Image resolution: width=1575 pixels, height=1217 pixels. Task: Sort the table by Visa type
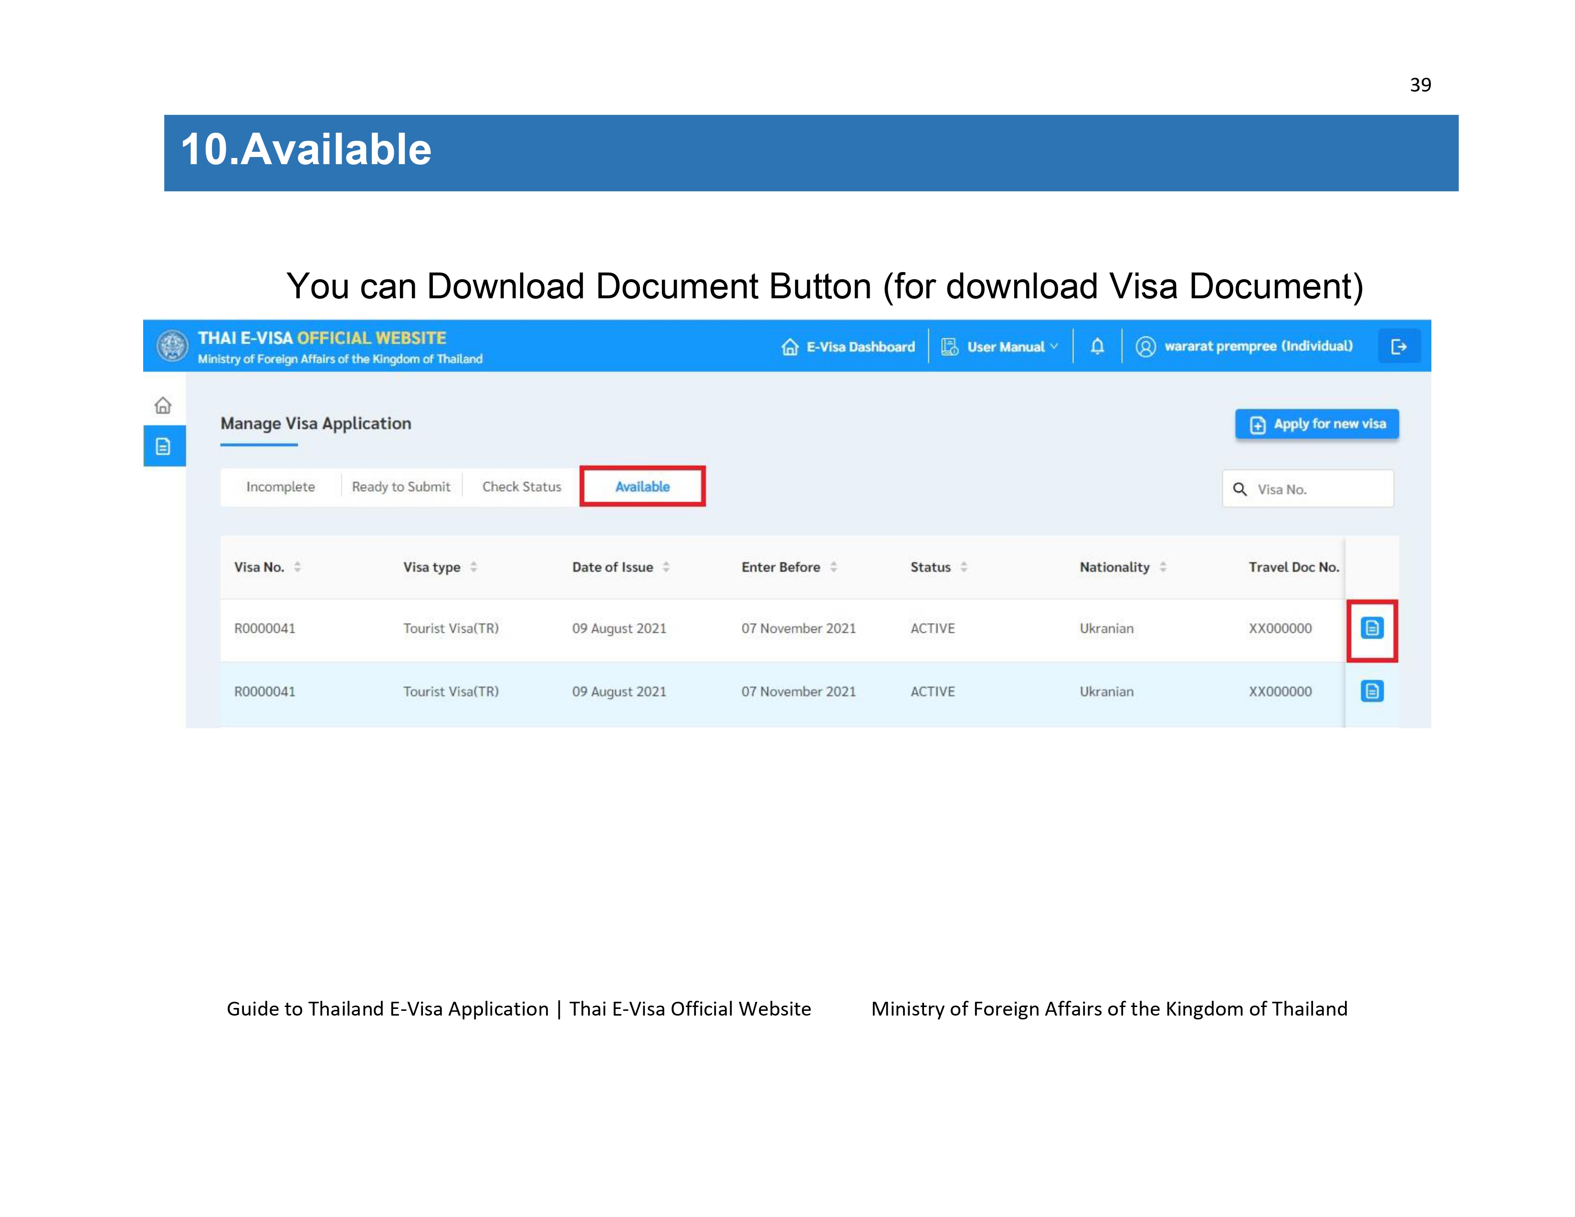coord(473,567)
